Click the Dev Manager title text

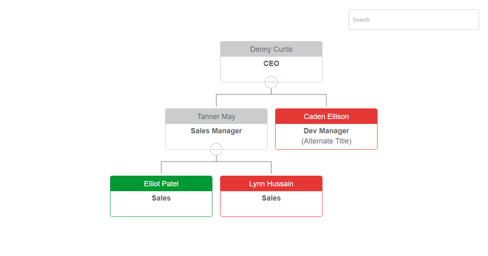click(x=326, y=131)
